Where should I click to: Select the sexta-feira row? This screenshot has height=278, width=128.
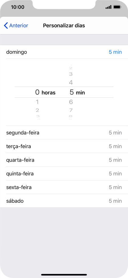(64, 187)
